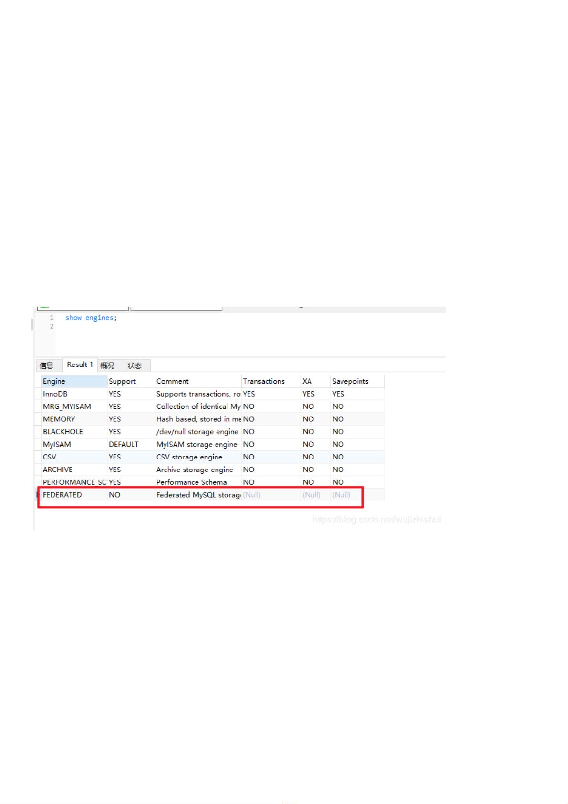Click the CSV row Transactions NO cell

coord(271,457)
